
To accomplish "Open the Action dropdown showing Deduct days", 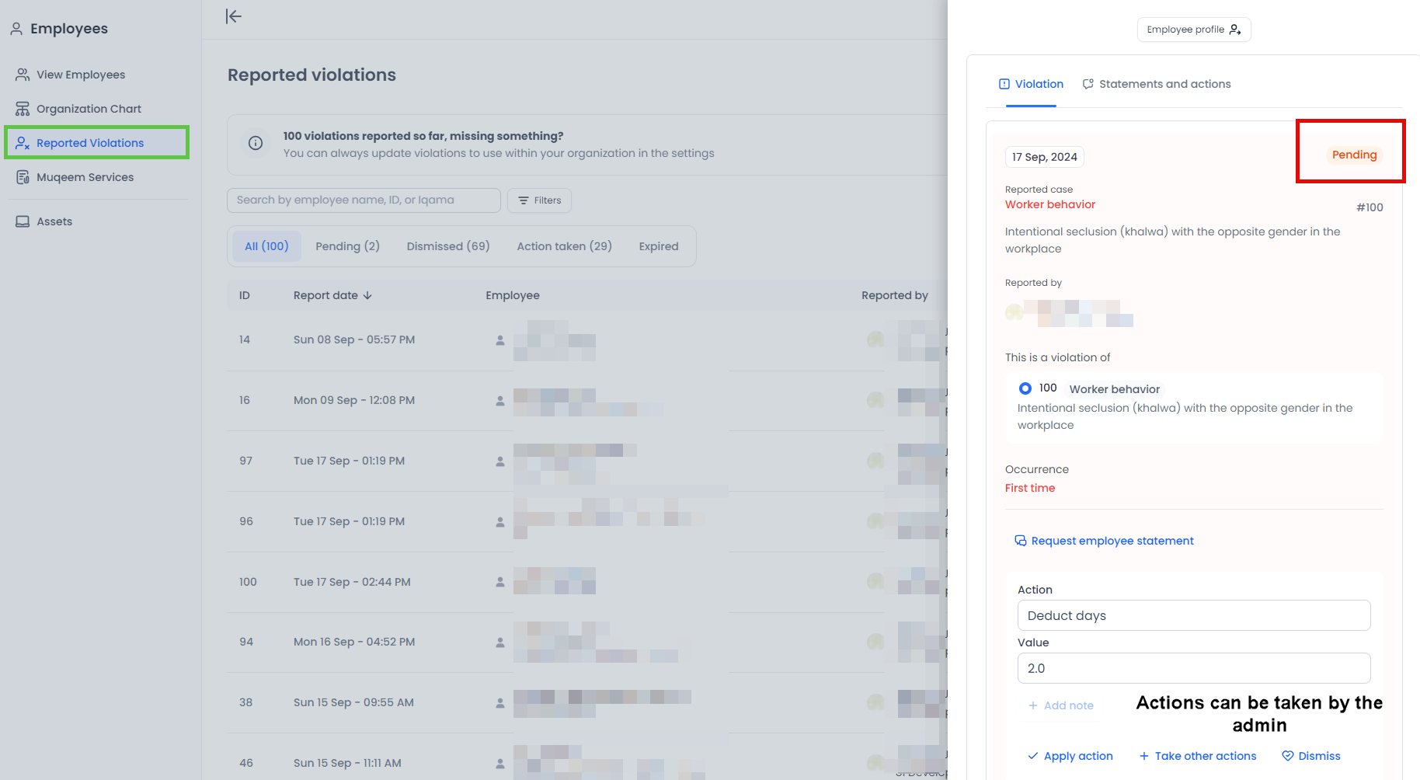I will 1193,615.
